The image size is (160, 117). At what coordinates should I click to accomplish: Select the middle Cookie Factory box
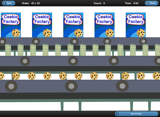pyautogui.click(x=73, y=25)
